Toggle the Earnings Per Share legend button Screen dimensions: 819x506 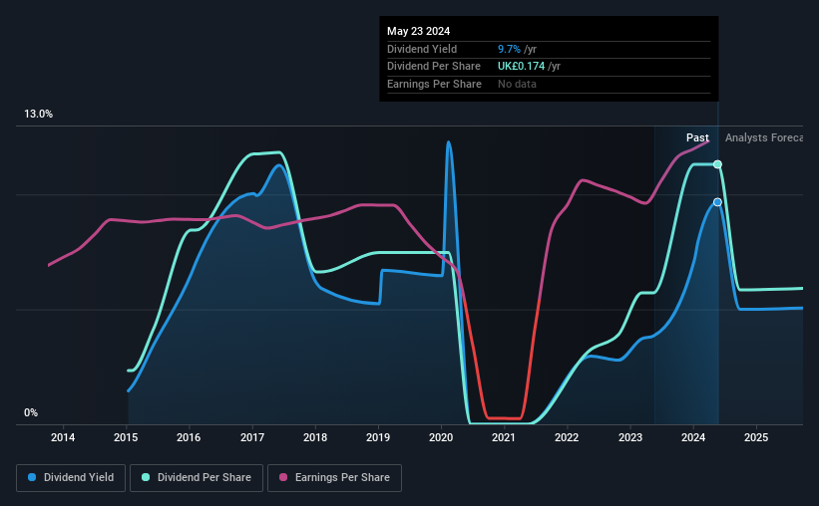pyautogui.click(x=334, y=478)
